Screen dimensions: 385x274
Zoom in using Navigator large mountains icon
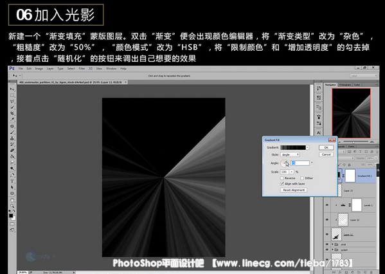pyautogui.click(x=372, y=142)
